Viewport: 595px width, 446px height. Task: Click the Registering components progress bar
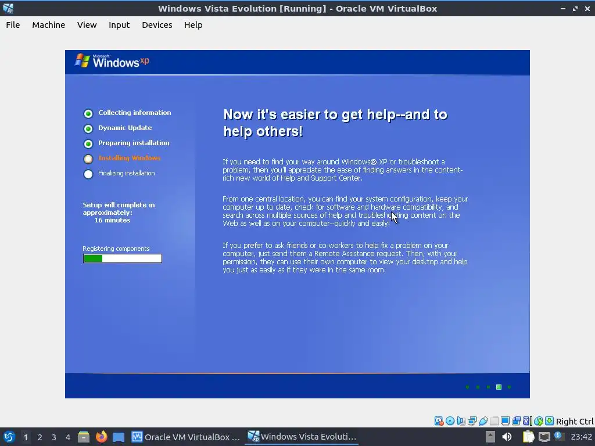[123, 258]
